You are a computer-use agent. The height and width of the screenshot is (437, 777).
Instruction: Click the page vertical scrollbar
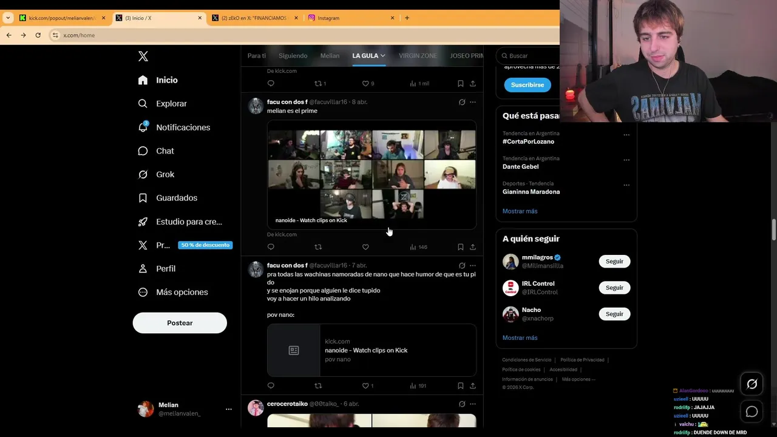click(x=774, y=231)
